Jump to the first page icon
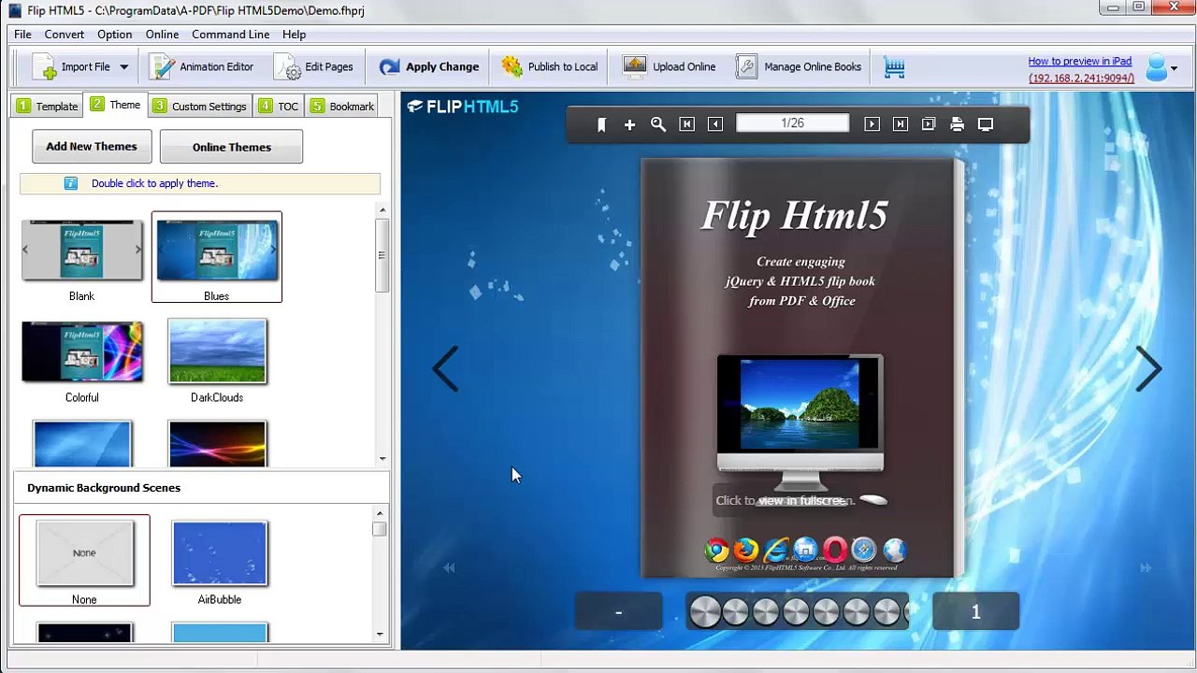Viewport: 1197px width, 673px height. coord(686,124)
